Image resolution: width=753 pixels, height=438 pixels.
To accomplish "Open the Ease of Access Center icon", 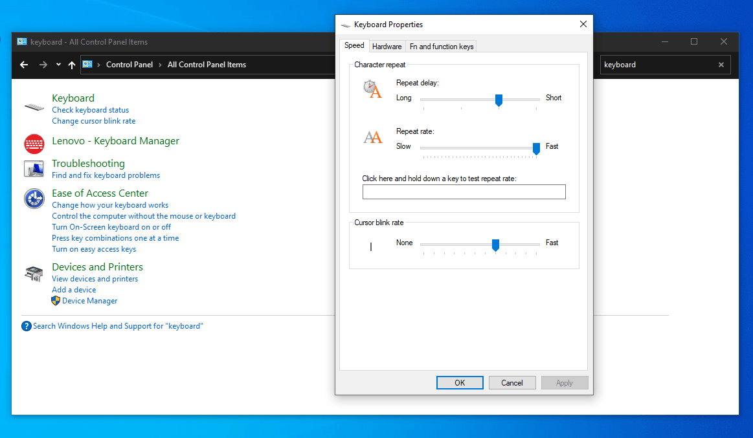I will pos(34,199).
